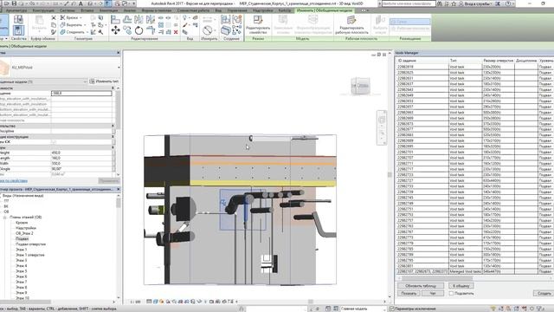The width and height of the screenshot is (554, 312).
Task: Click the navigation bar steering wheel
Action: coord(382,120)
